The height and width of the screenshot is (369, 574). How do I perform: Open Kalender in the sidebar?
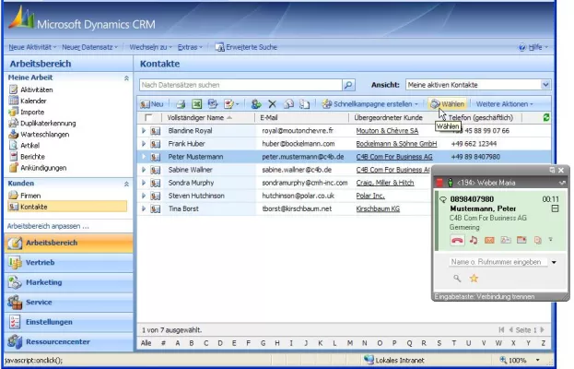33,101
